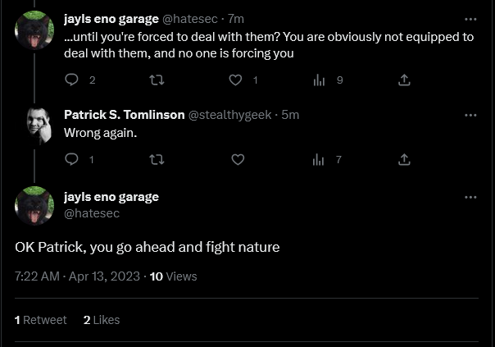This screenshot has width=495, height=347.
Task: Like the first hatesec tweet
Action: tap(236, 80)
